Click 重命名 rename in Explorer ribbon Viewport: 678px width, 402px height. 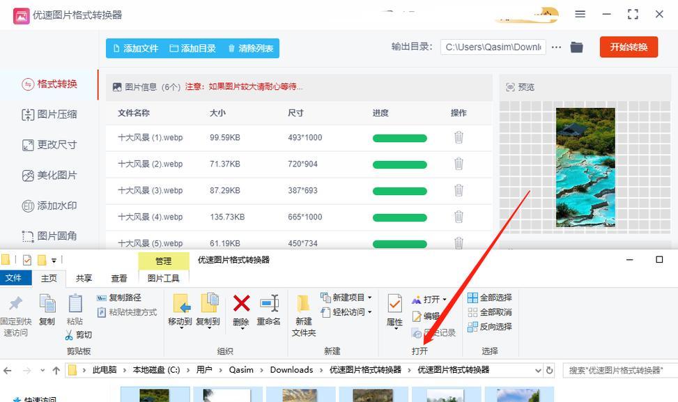pyautogui.click(x=269, y=310)
